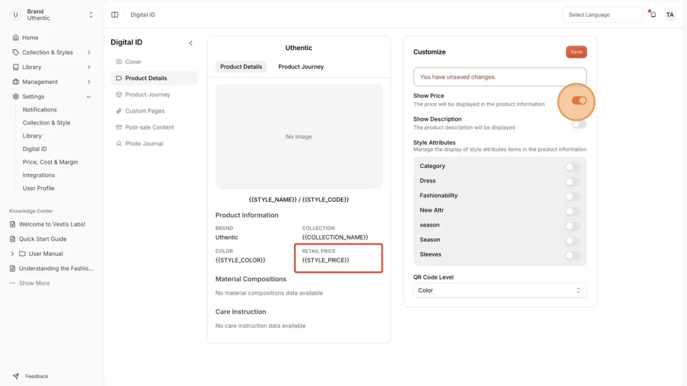
Task: Disable the Show Price toggle
Action: coord(579,100)
